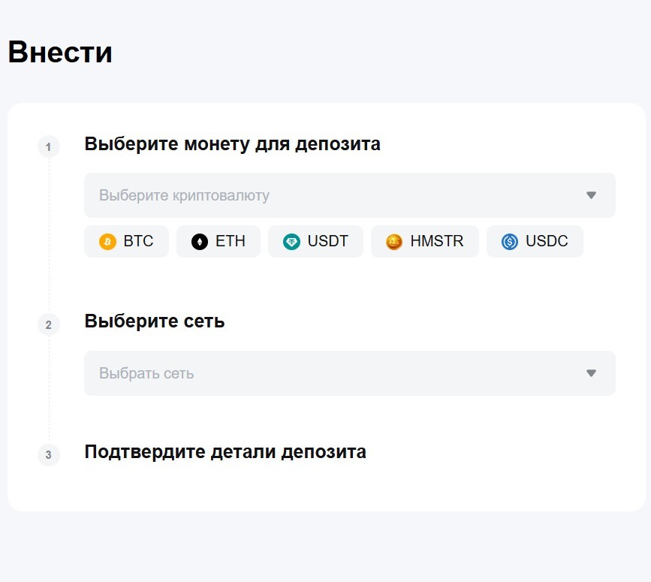Click the step 2 numbered circle

[48, 324]
